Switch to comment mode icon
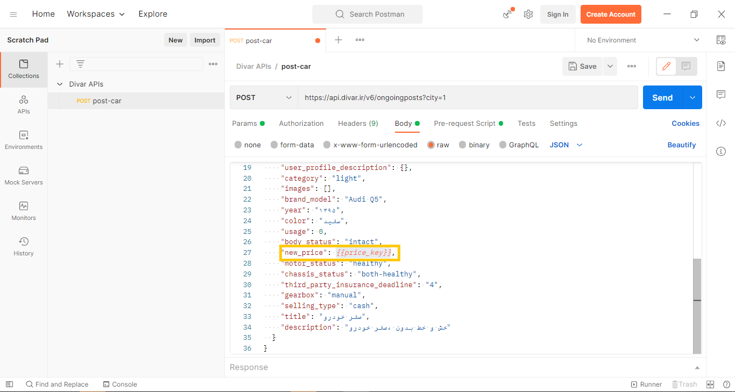Image resolution: width=735 pixels, height=392 pixels. point(686,66)
